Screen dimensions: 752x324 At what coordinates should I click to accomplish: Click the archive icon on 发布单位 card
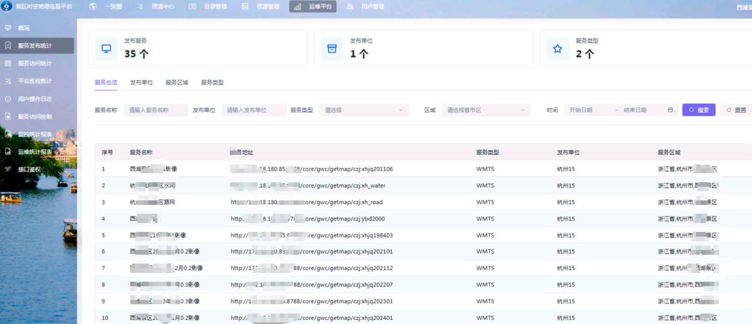click(332, 49)
